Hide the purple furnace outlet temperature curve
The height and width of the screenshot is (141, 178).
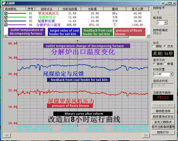pos(6,25)
